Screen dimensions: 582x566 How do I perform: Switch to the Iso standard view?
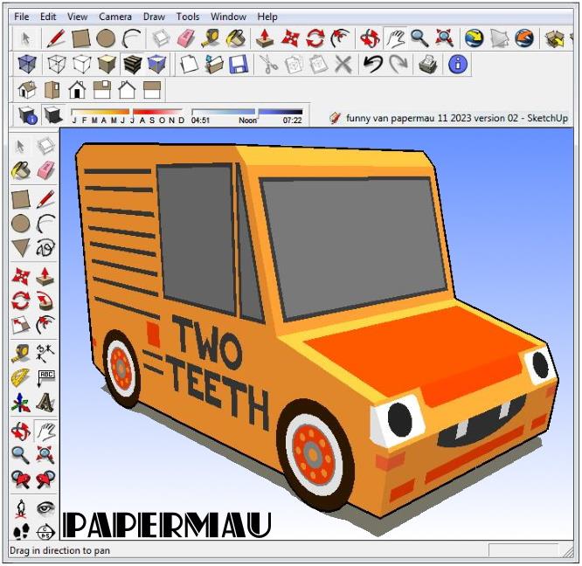coord(27,90)
